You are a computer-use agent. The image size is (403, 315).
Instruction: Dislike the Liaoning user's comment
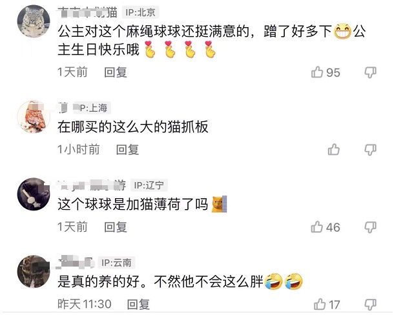(x=370, y=227)
